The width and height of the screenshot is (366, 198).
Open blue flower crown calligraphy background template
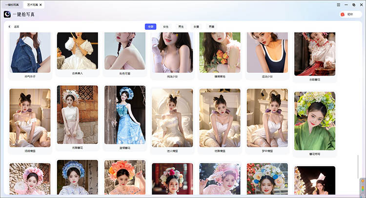[78, 177]
